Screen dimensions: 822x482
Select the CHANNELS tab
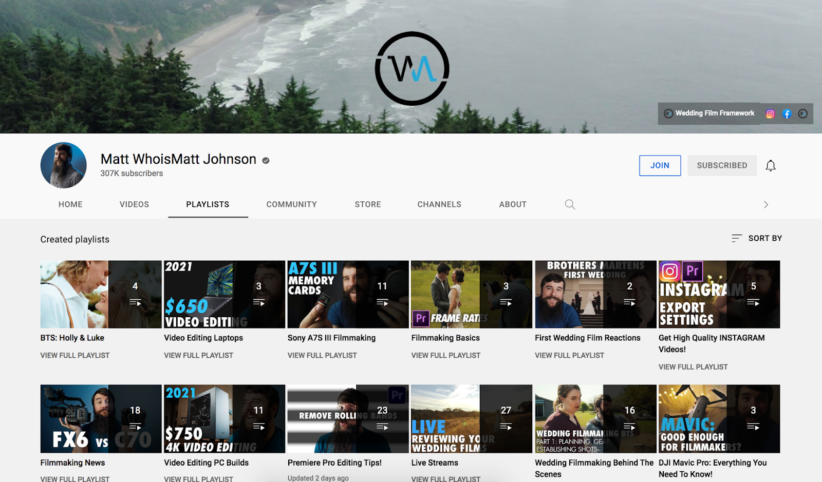[439, 204]
